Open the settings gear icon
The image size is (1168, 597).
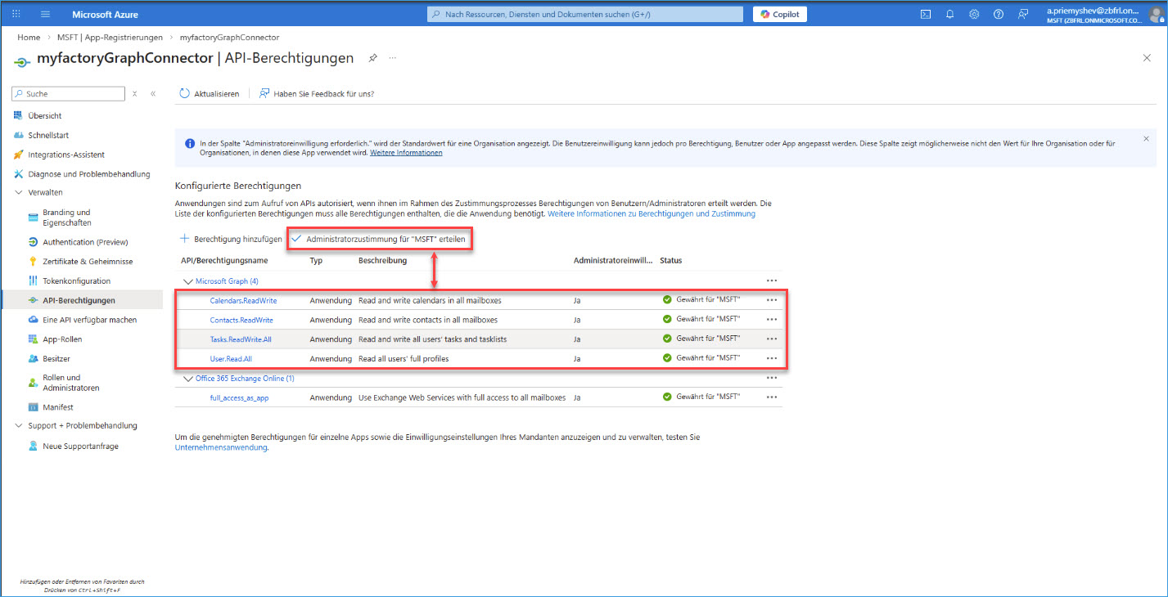tap(974, 15)
